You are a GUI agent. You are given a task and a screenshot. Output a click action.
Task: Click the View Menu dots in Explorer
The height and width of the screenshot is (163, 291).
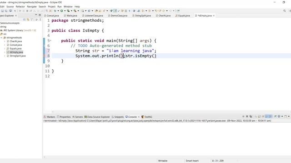coord(40,19)
